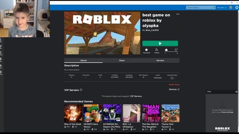The height and width of the screenshot is (134, 239).
Task: Open The Man Behind The Slaughter thumbnail
Action: 151,113
